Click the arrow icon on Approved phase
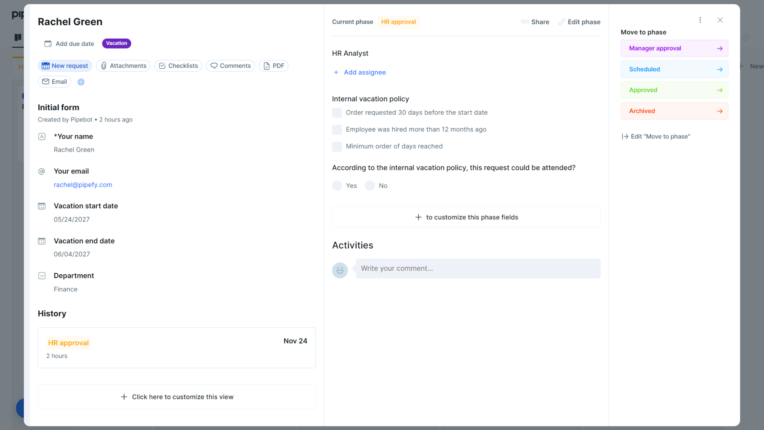Image resolution: width=764 pixels, height=430 pixels. 720,90
